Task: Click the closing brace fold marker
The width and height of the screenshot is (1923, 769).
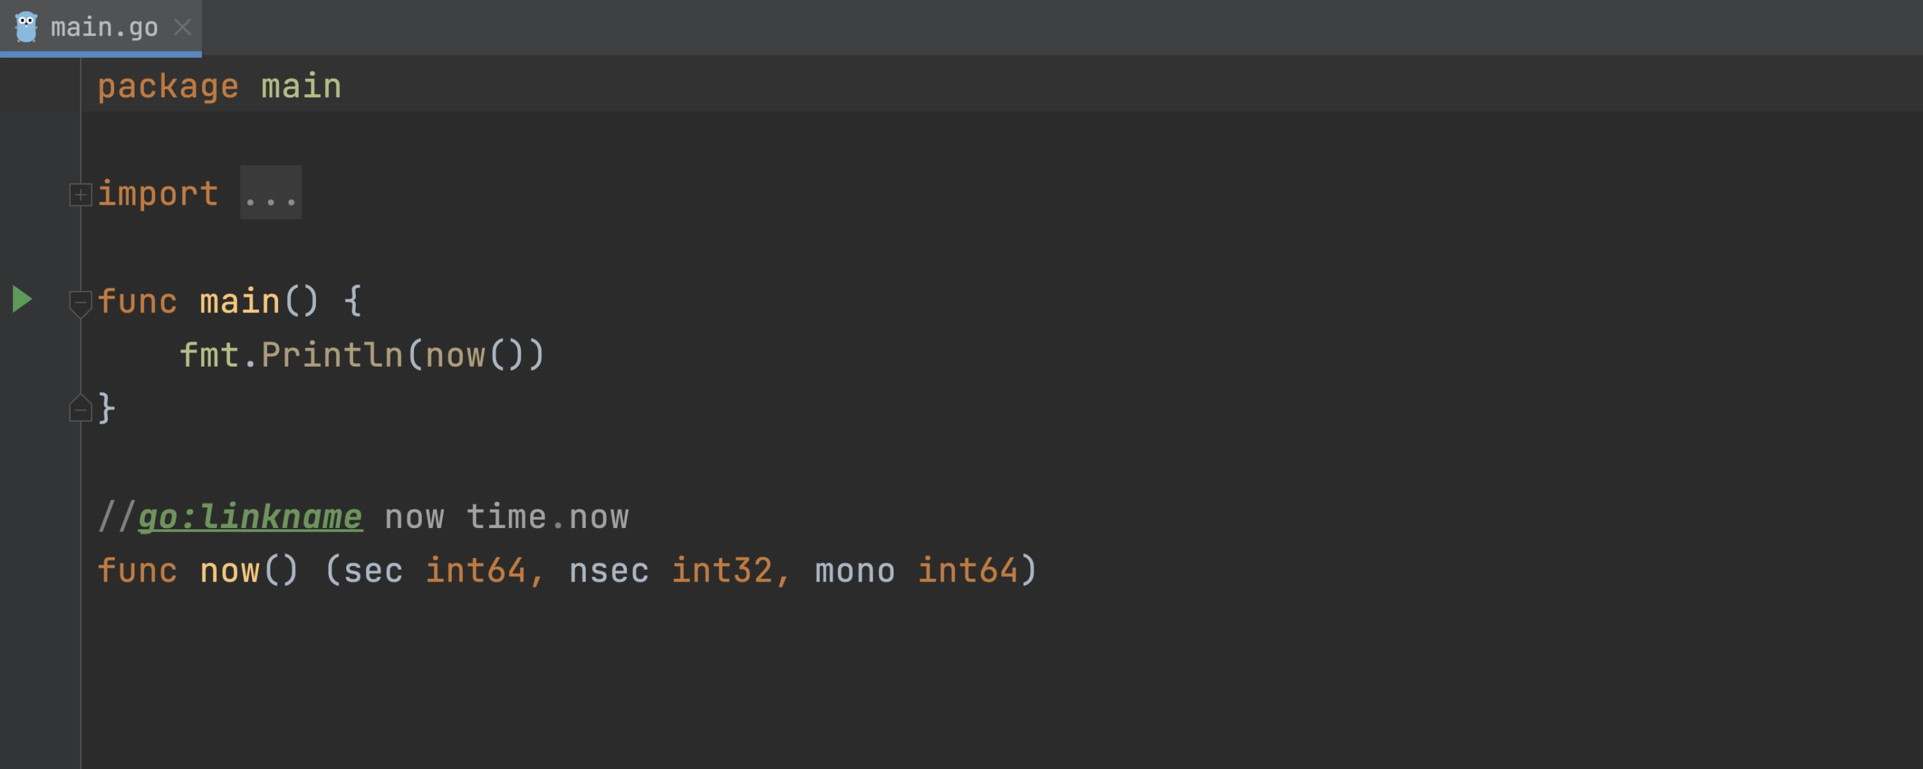Action: (80, 408)
